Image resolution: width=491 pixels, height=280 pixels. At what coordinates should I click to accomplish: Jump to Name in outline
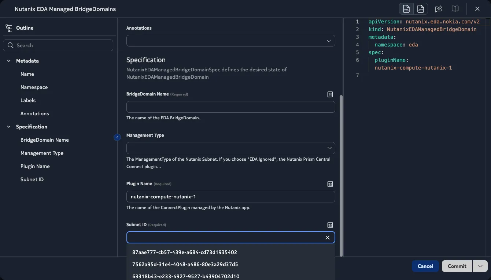click(27, 74)
